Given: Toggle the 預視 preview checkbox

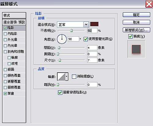Looking at the screenshot, I should [x=130, y=36].
